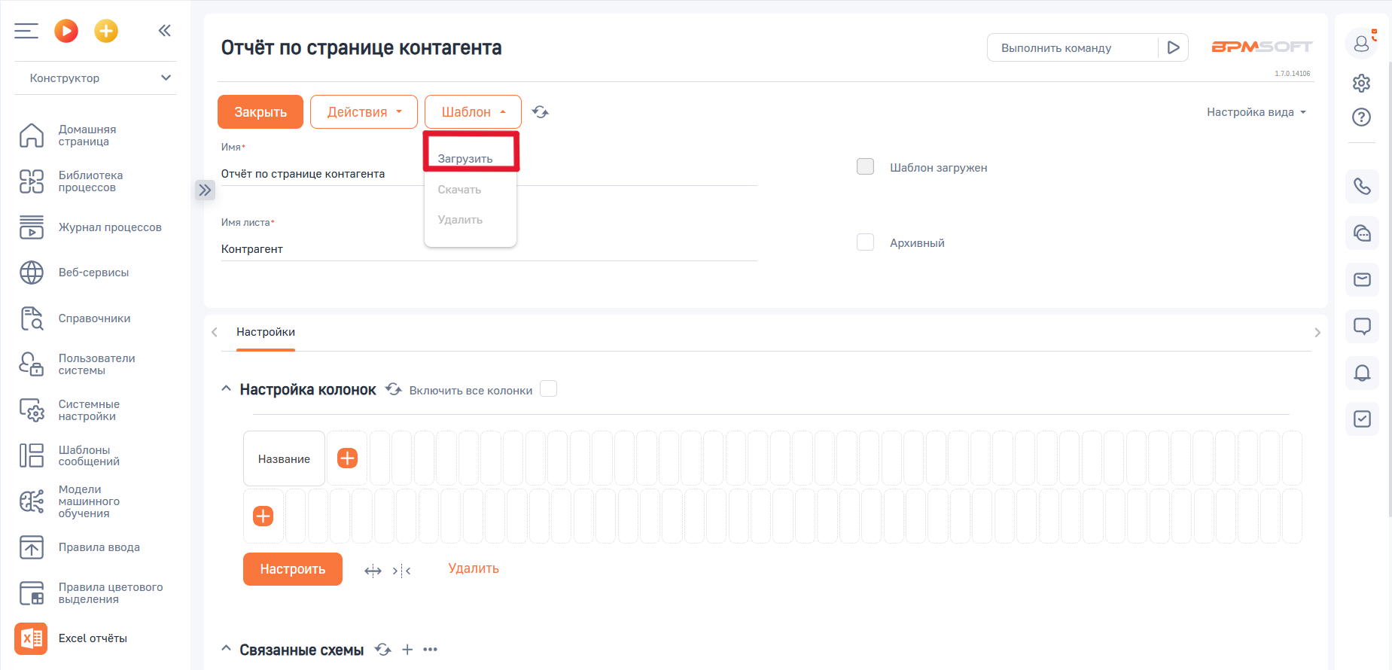Open the tasks checkmark panel icon

[1362, 419]
